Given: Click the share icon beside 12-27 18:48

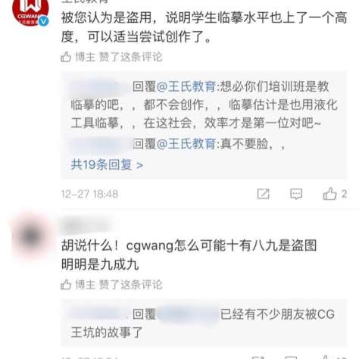Looking at the screenshot, I should pos(264,194).
